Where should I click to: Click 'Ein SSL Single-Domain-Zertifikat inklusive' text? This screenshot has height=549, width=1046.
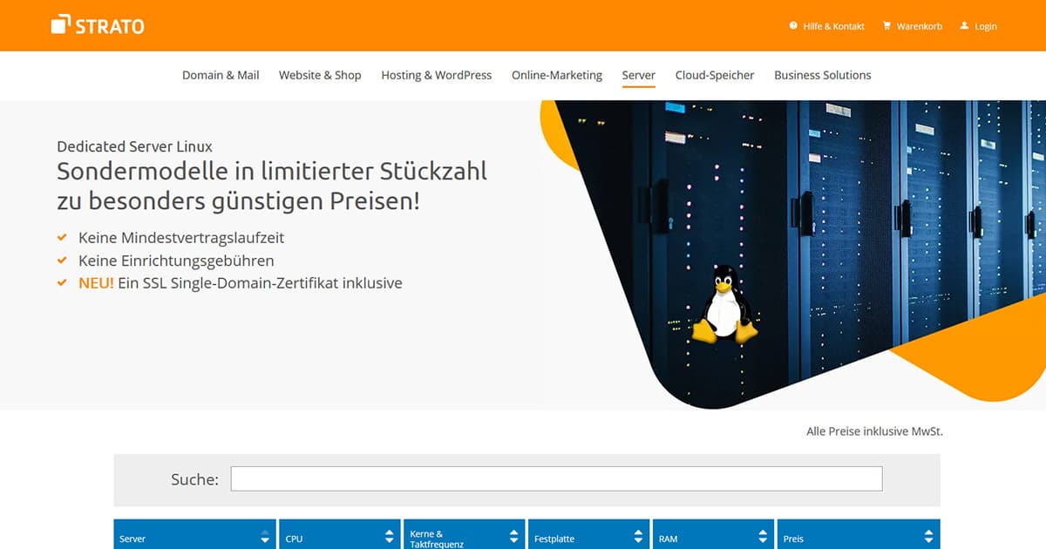click(260, 282)
